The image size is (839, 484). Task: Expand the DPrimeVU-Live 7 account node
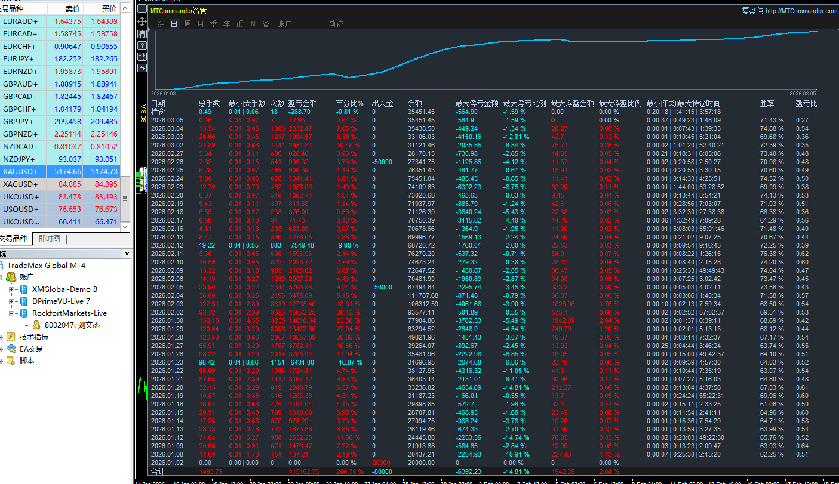tap(12, 301)
